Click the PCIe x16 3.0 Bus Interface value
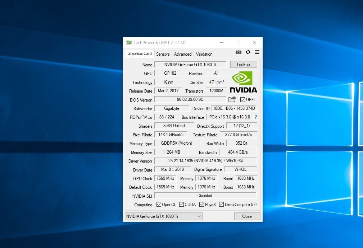363x248 pixels. pyautogui.click(x=230, y=117)
